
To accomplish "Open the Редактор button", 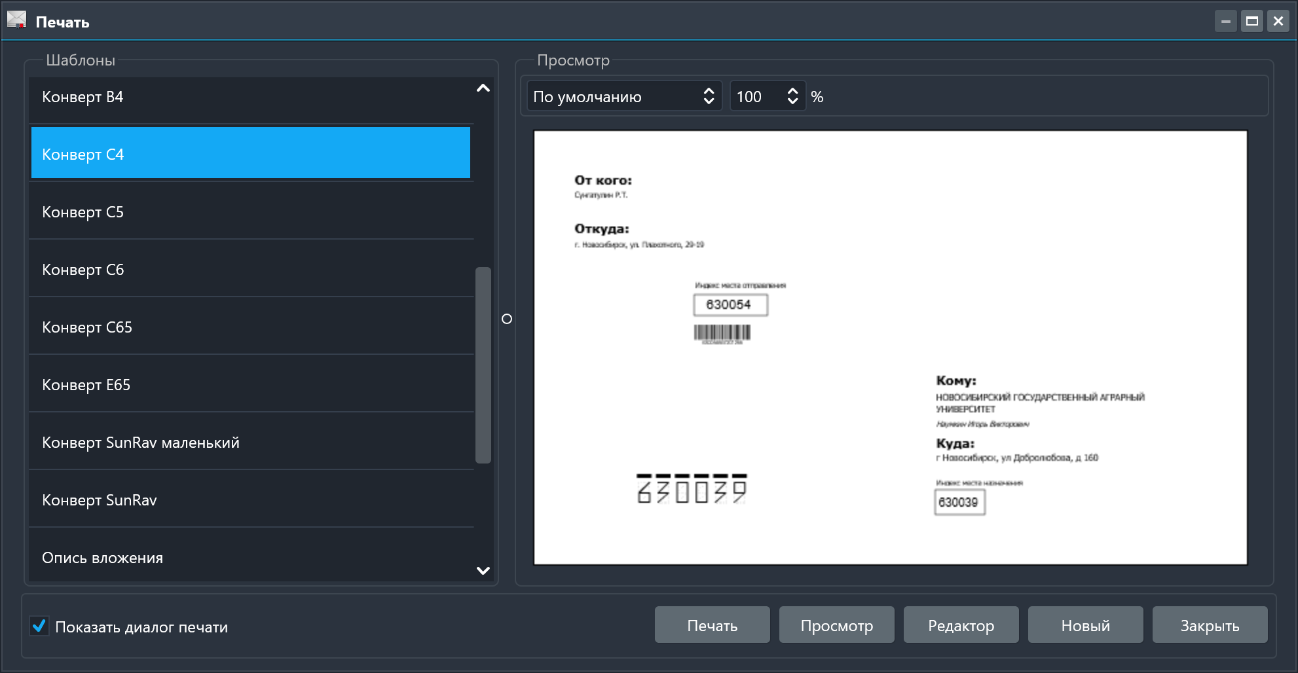I will coord(961,625).
